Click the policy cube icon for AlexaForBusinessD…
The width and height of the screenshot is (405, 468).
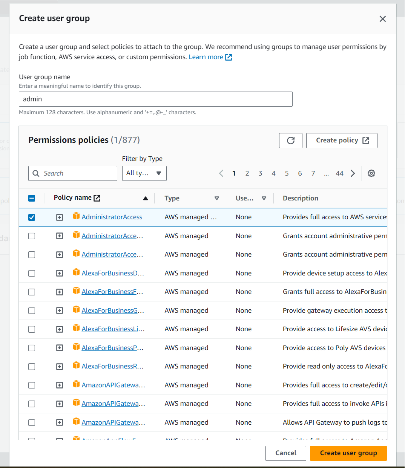(x=76, y=272)
